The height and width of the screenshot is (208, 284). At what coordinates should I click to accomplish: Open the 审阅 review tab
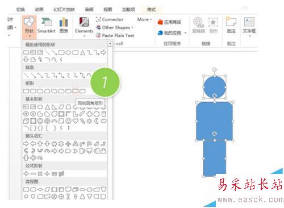(x=89, y=10)
